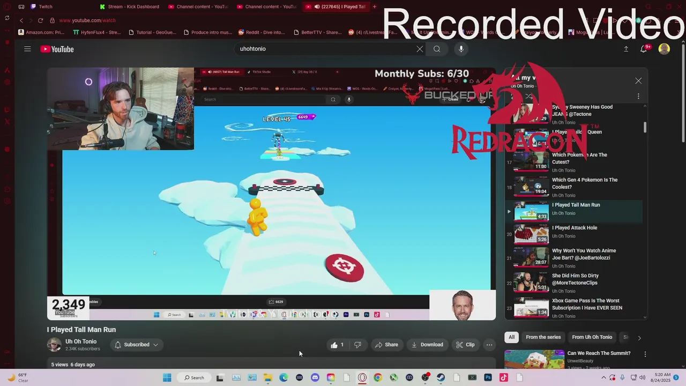
Task: Show hidden system tray icons
Action: point(604,377)
